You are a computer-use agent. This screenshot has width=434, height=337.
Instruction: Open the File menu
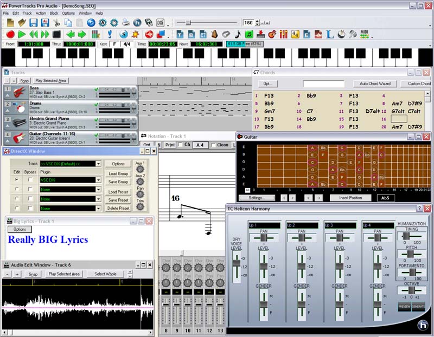(6, 13)
